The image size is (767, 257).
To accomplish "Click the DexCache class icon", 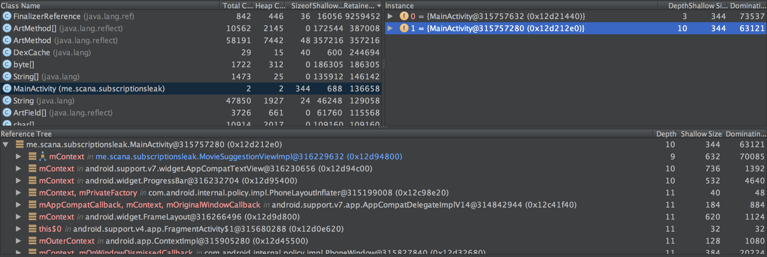I will [x=7, y=52].
